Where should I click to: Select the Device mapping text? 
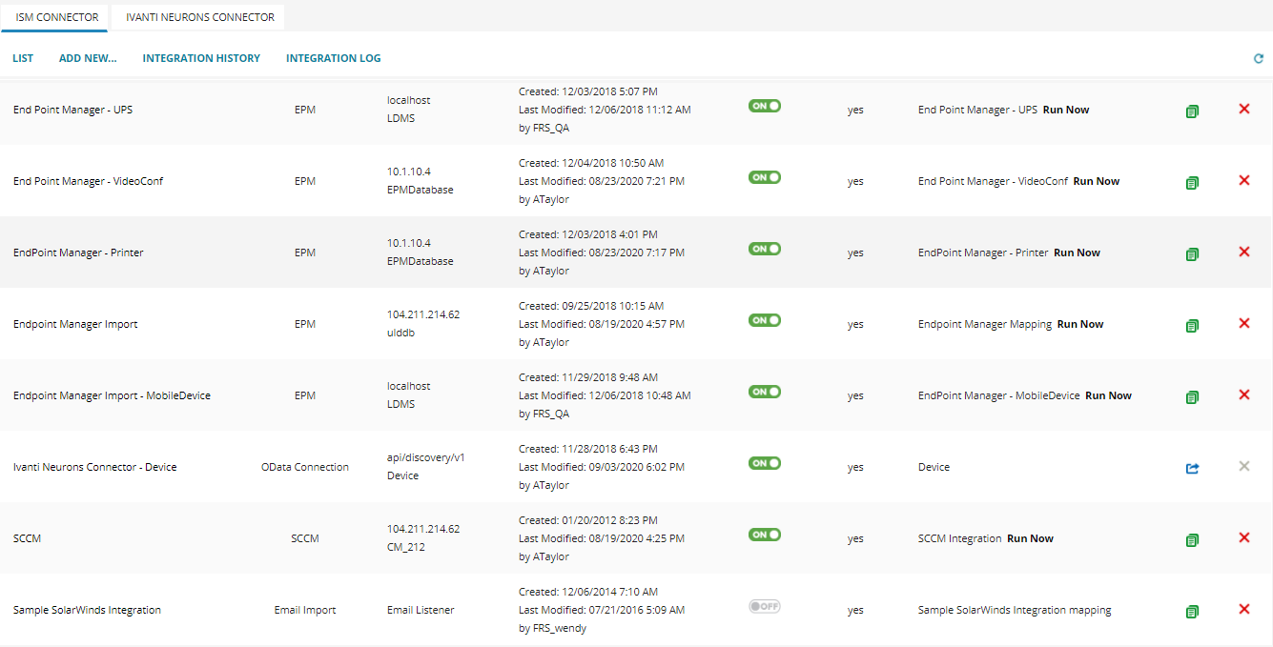934,467
